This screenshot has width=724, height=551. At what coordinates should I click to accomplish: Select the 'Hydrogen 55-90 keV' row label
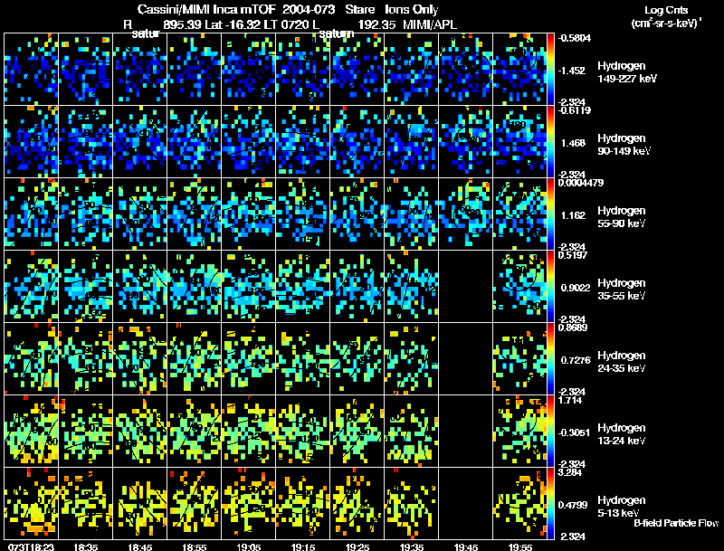(622, 217)
